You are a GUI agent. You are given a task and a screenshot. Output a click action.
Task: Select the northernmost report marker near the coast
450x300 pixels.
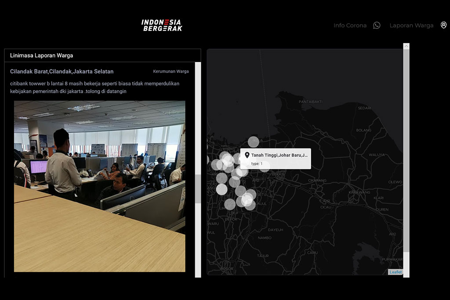[x=254, y=141]
